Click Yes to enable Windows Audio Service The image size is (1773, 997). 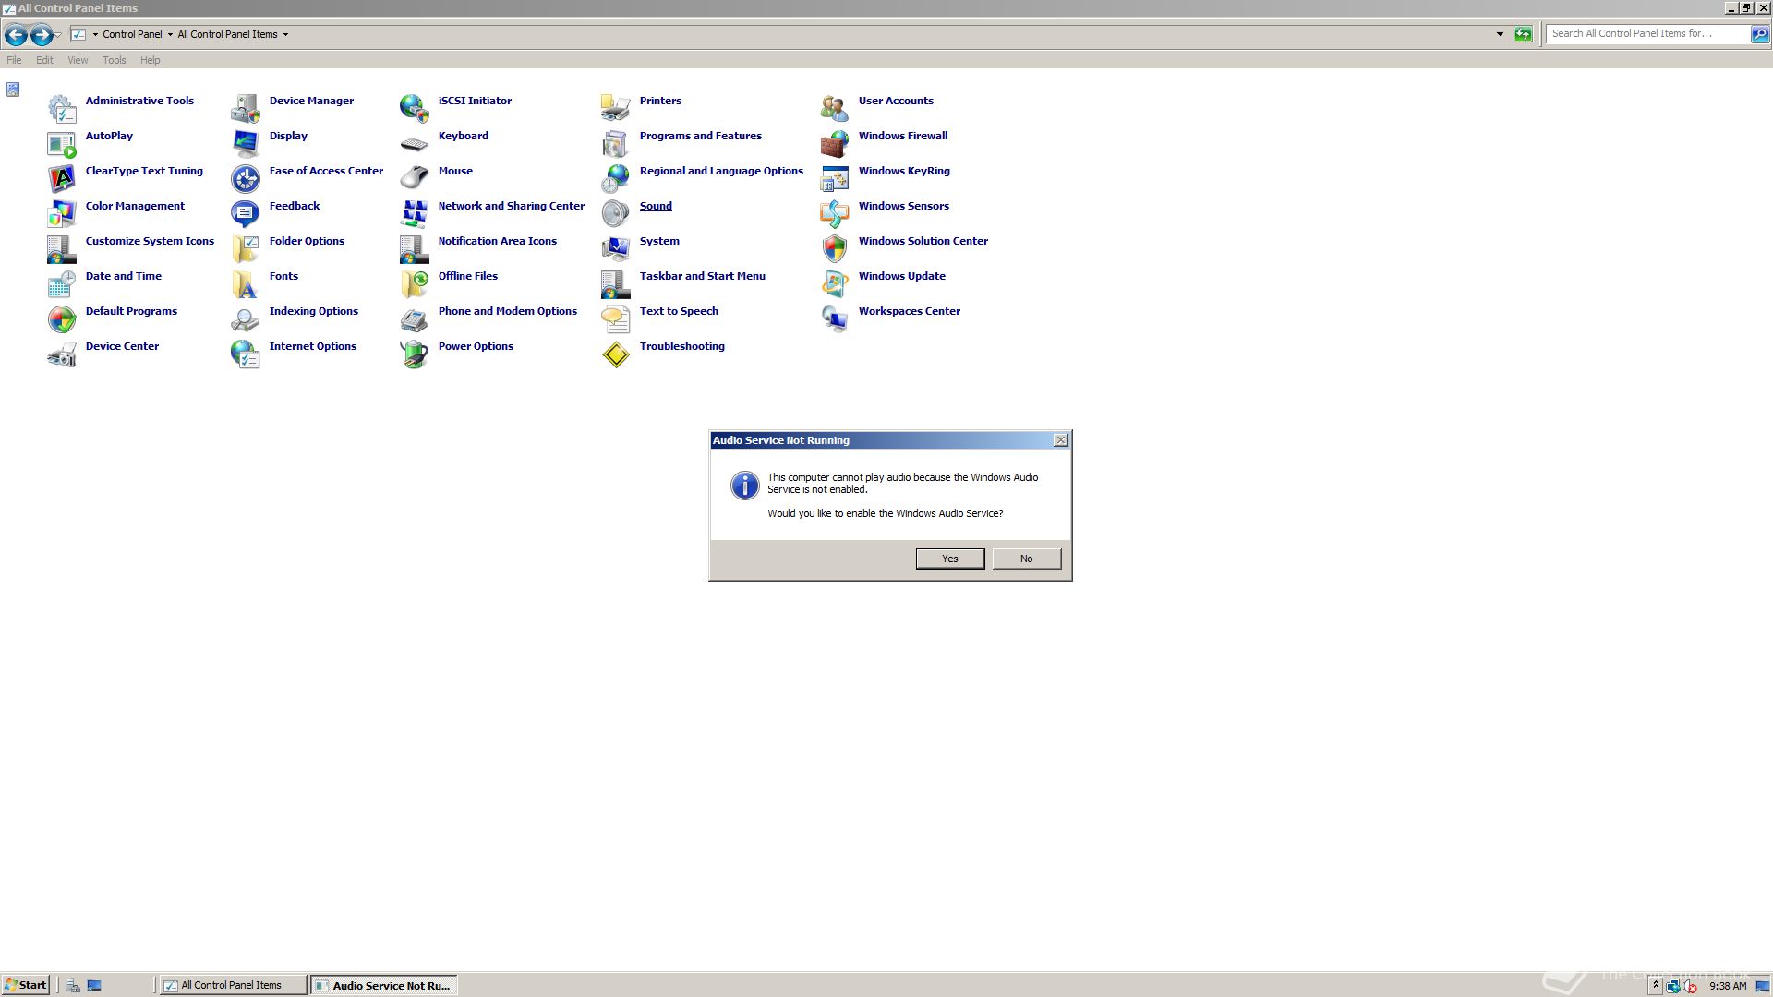coord(950,559)
